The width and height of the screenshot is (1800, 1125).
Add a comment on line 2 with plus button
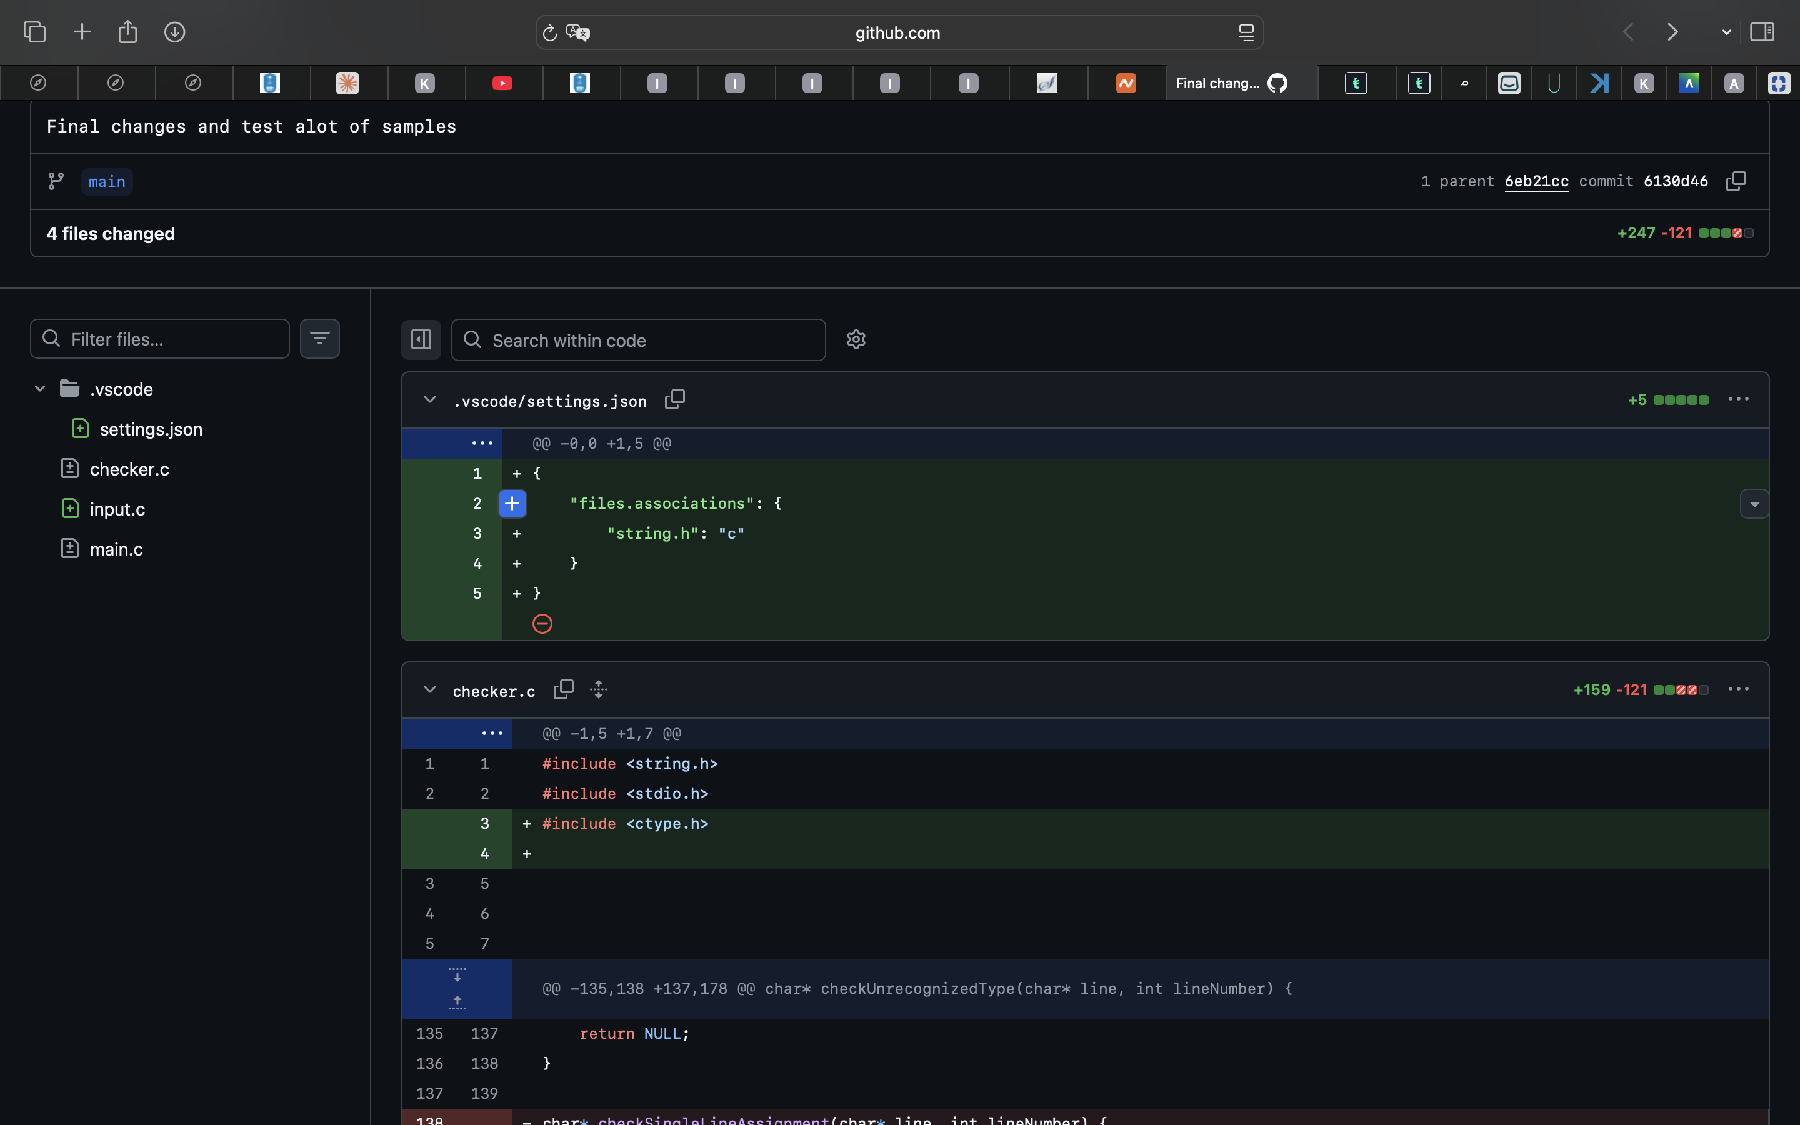point(512,504)
